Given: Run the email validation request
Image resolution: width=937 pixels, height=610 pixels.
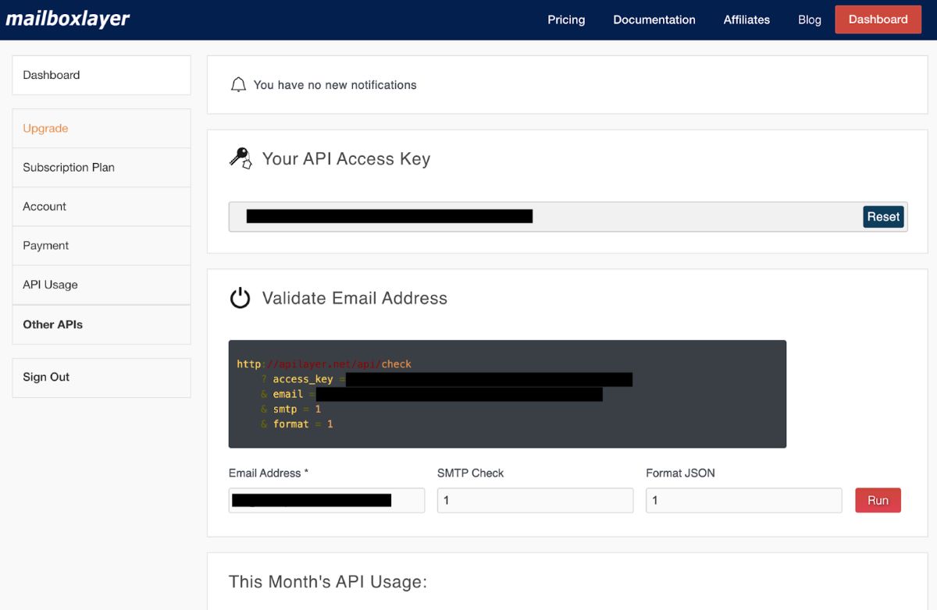Looking at the screenshot, I should (x=878, y=500).
